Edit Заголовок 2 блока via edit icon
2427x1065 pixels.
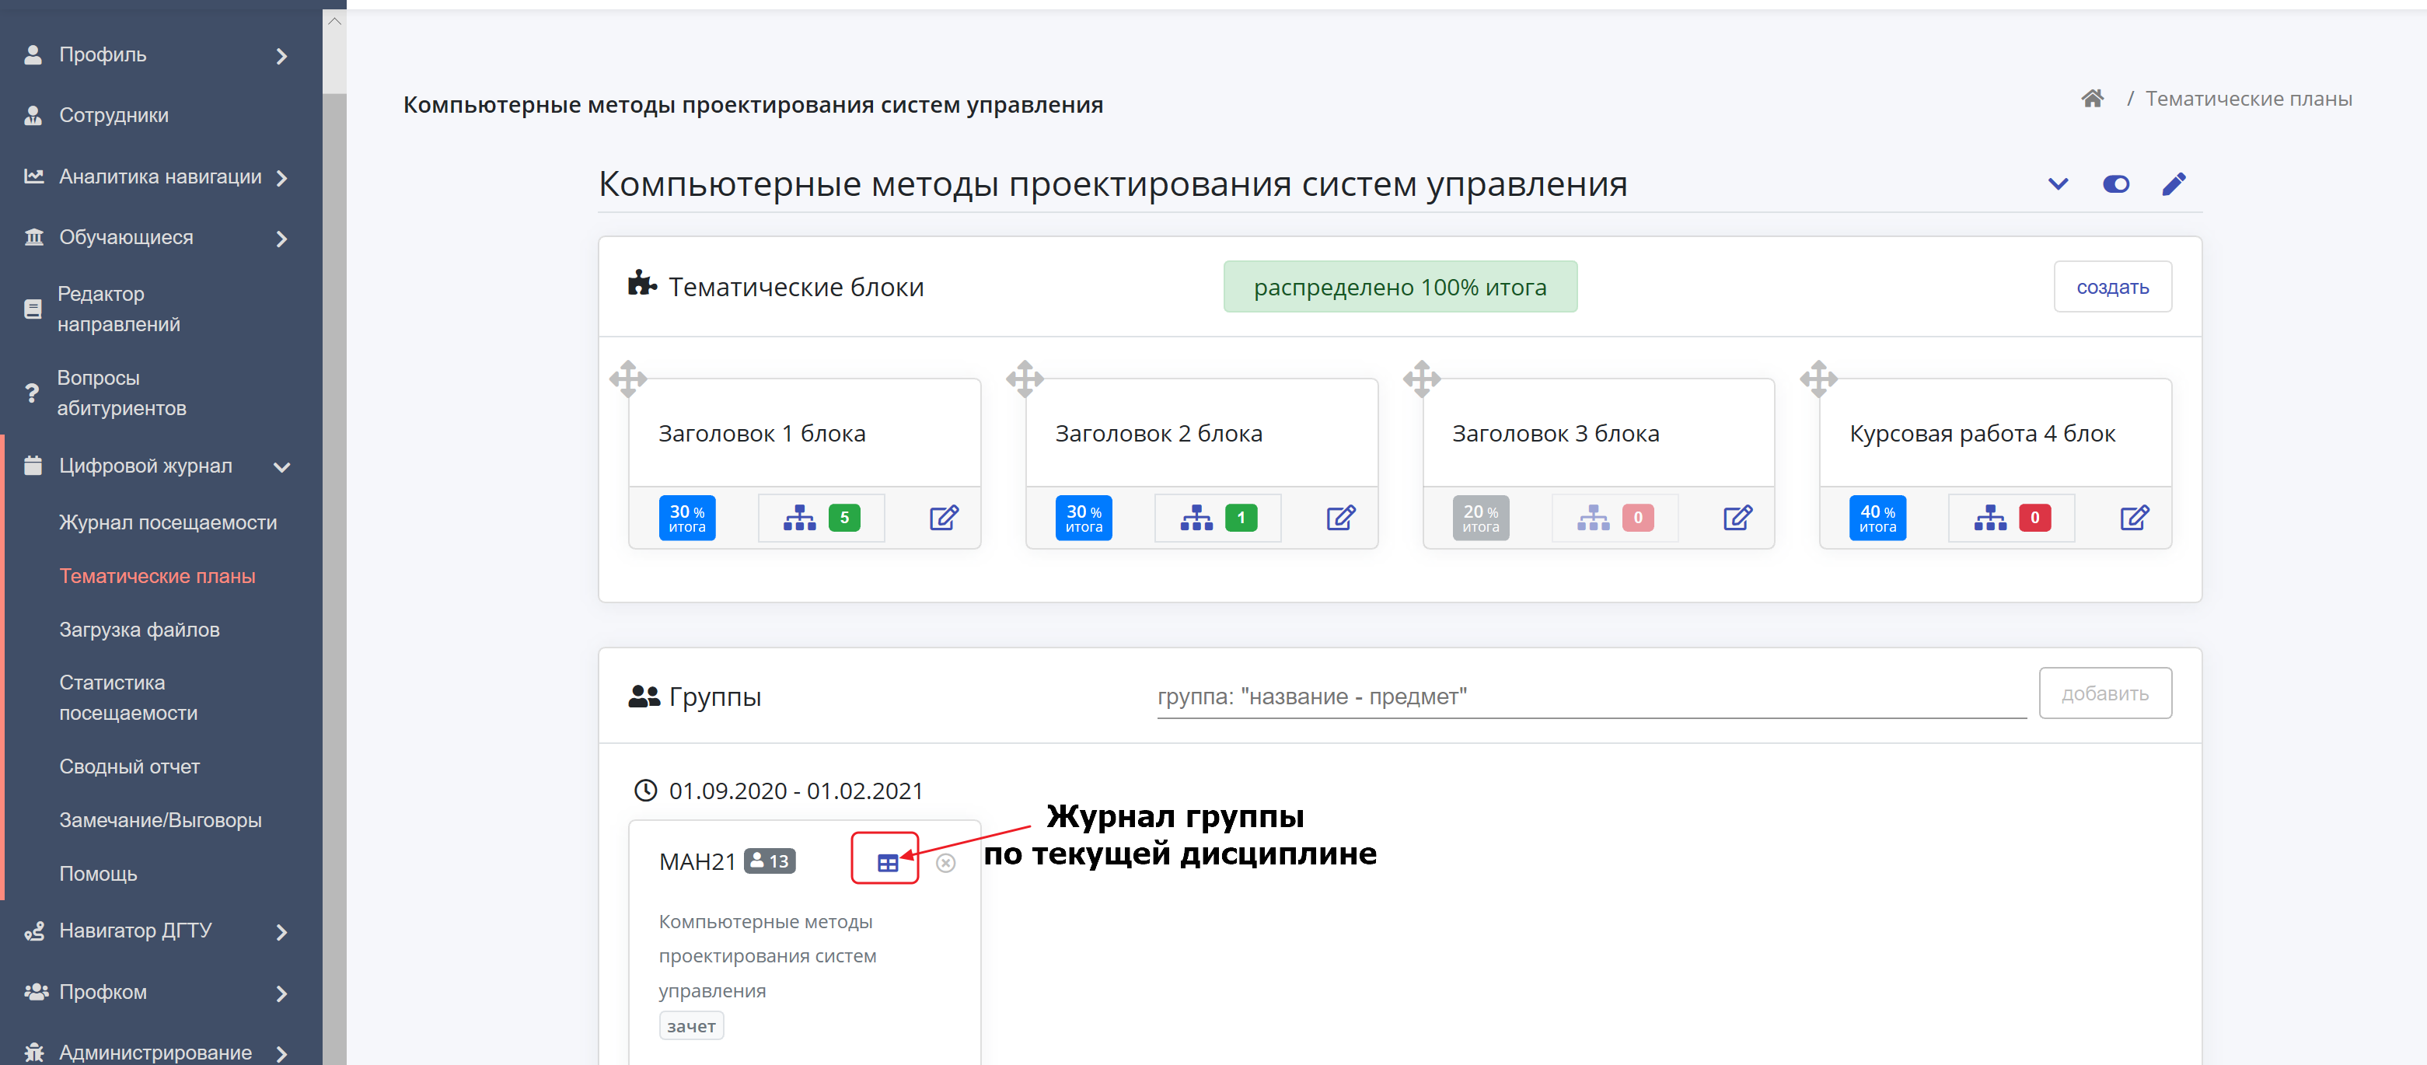pos(1339,518)
